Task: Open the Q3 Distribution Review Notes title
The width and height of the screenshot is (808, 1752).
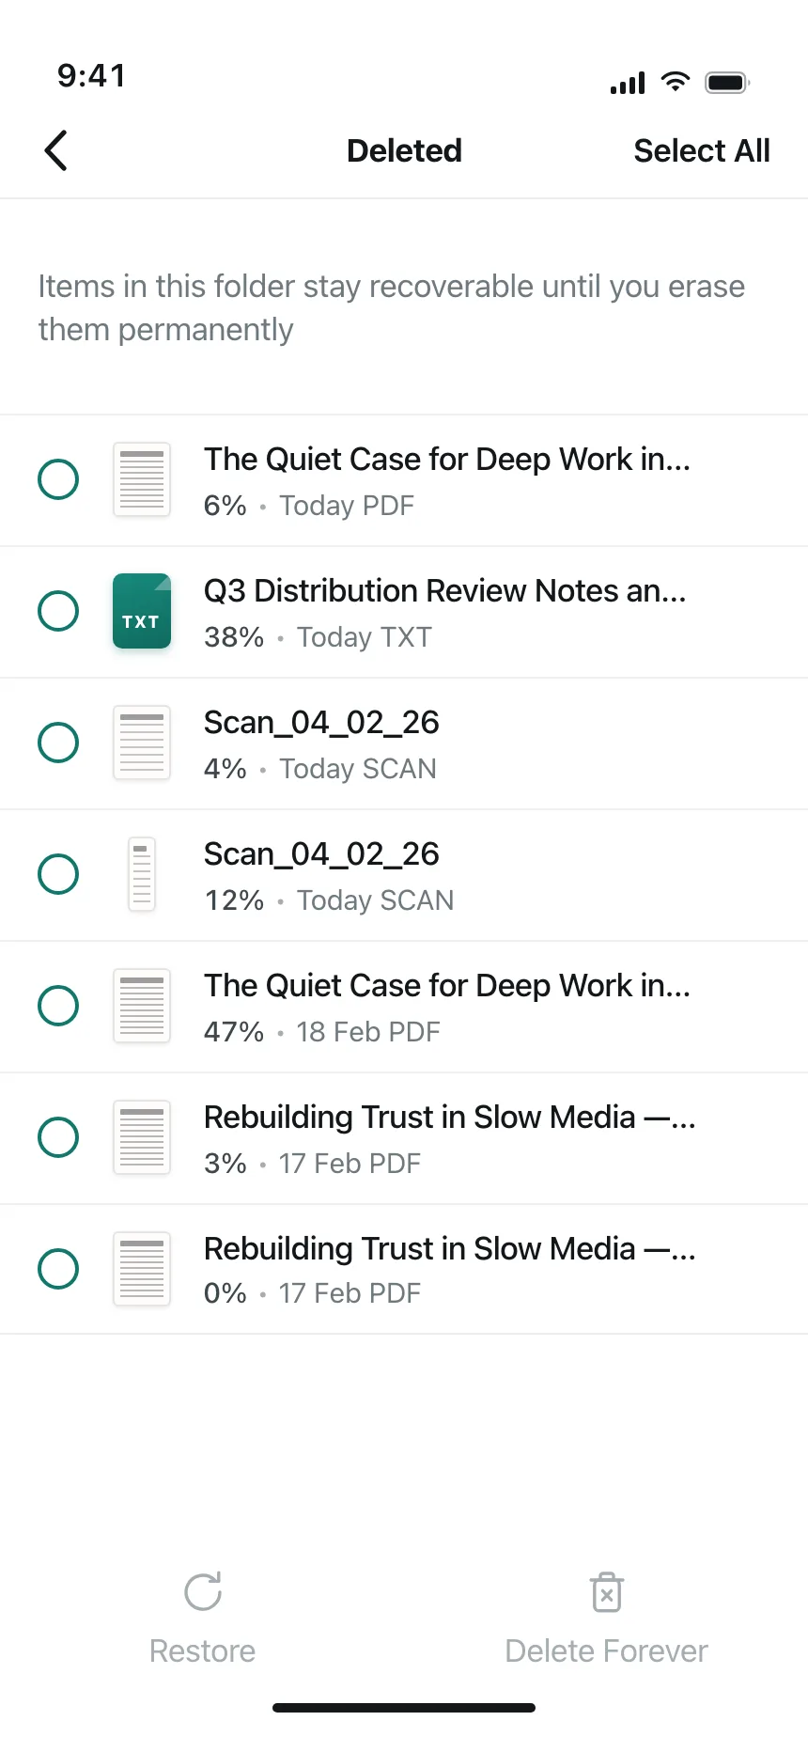Action: click(x=445, y=590)
